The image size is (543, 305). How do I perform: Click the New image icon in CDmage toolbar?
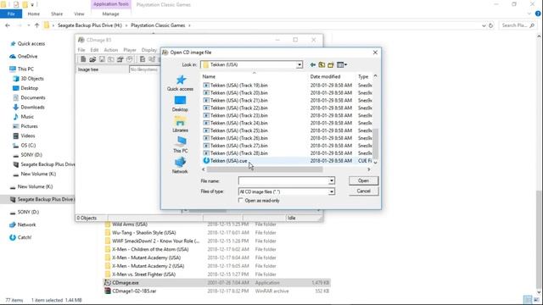tap(83, 59)
